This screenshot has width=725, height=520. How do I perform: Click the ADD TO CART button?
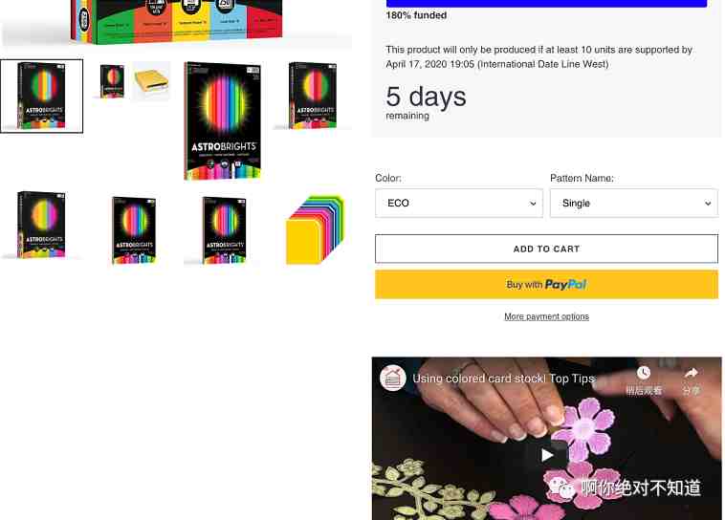(x=546, y=249)
